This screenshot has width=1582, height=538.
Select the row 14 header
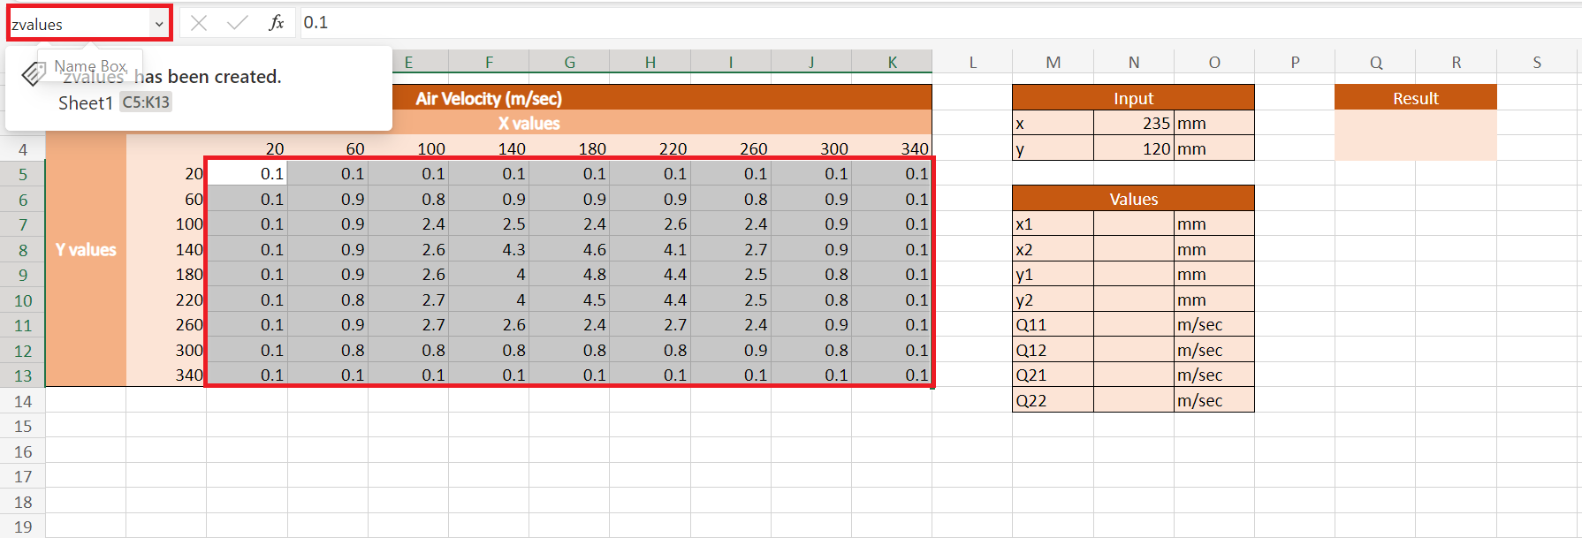(x=23, y=401)
